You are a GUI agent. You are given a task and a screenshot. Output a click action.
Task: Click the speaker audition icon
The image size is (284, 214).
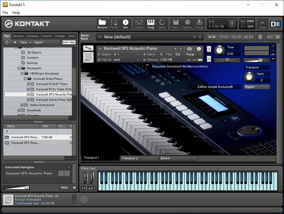74,188
